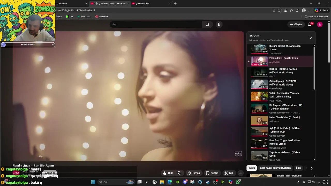
Task: Show hidden system tray icons chevron
Action: (298, 182)
